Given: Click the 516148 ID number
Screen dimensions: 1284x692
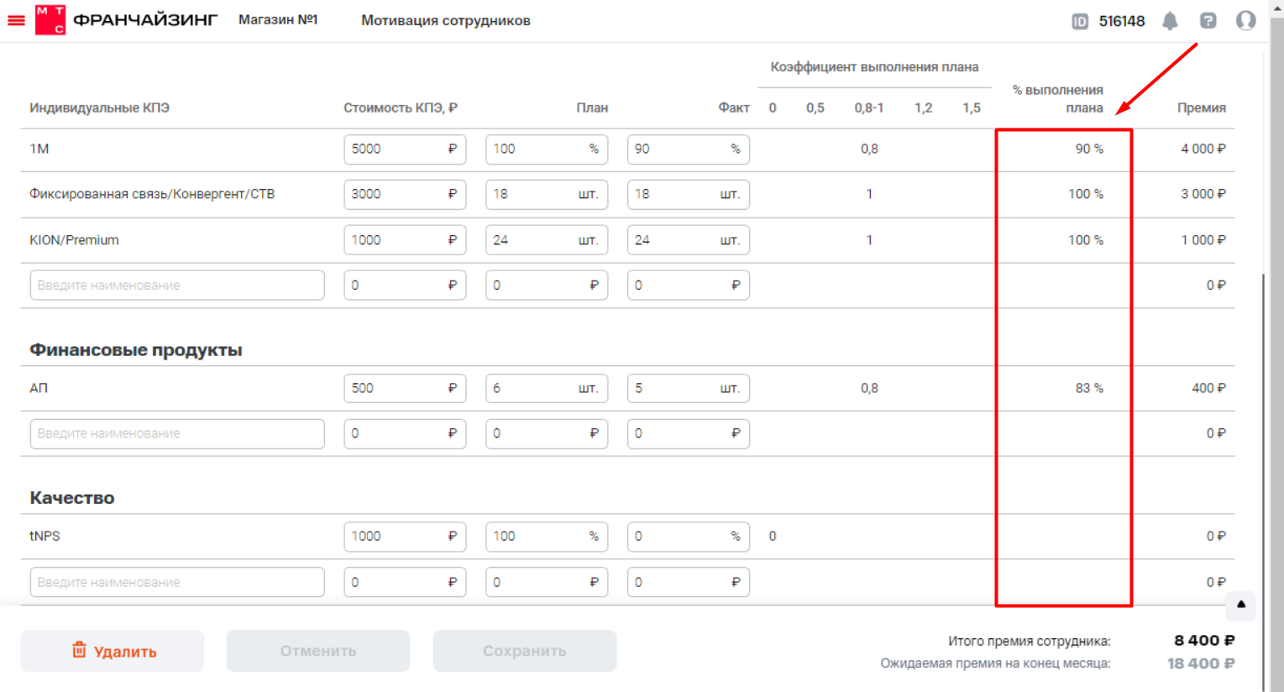Looking at the screenshot, I should click(x=1122, y=21).
